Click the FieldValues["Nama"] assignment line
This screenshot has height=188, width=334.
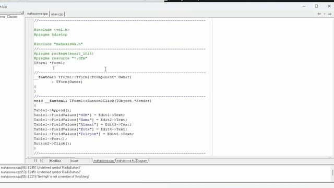point(80,120)
